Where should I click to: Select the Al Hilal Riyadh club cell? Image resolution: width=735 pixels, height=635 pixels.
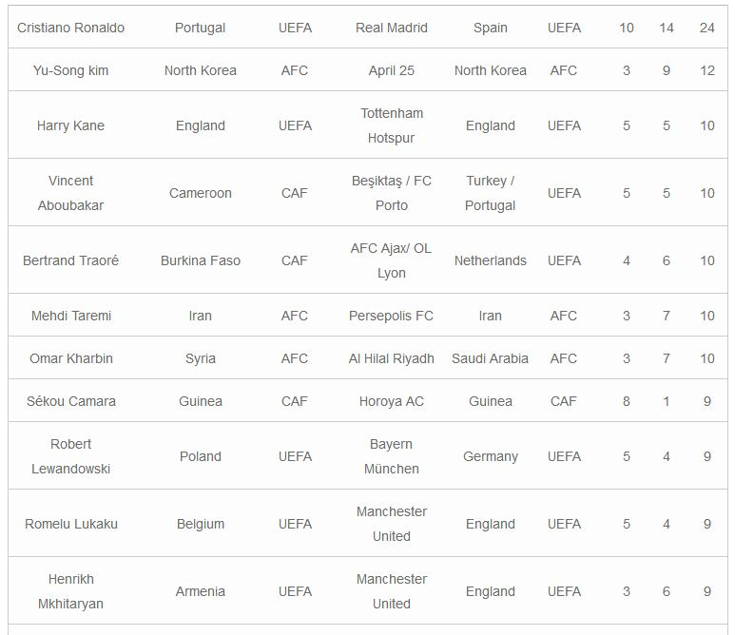(391, 358)
